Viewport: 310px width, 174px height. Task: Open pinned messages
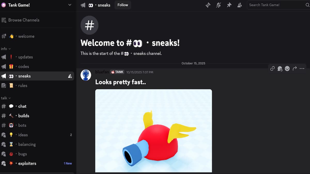[229, 5]
